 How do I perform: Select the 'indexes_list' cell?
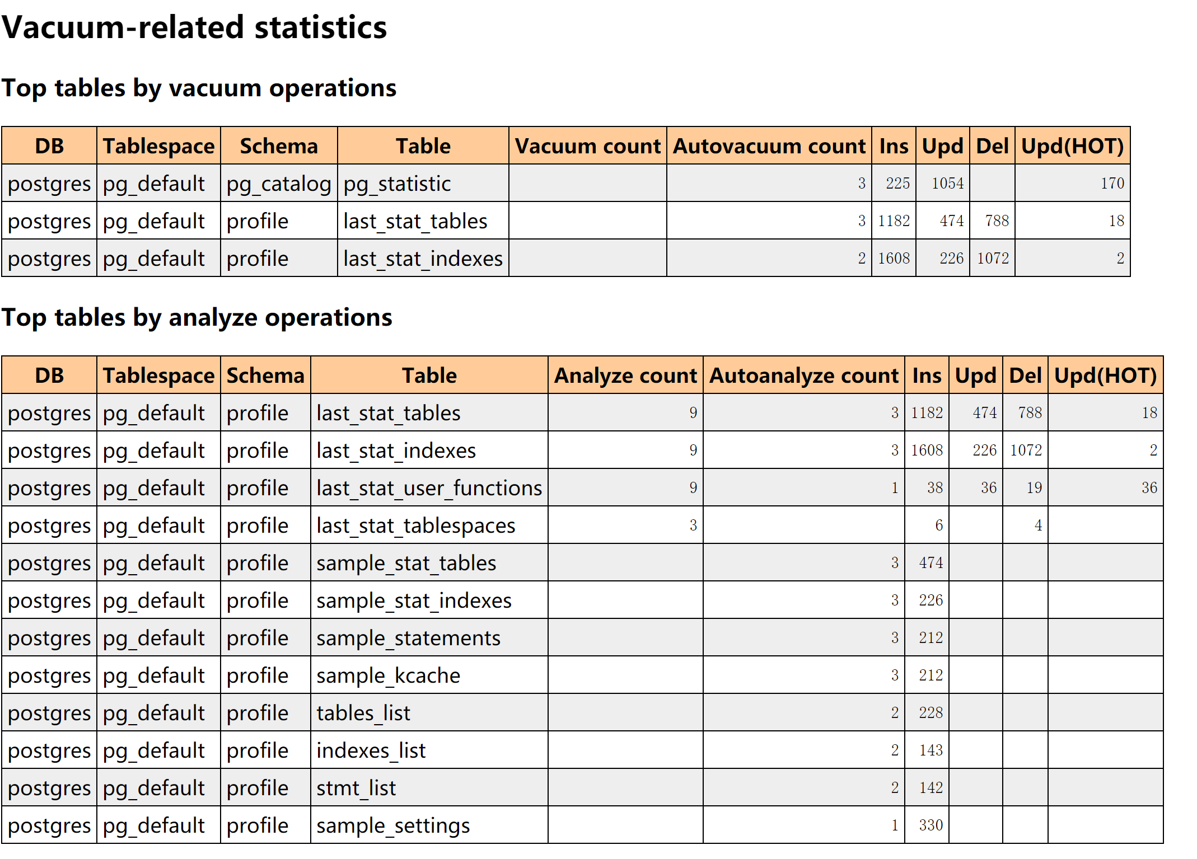429,750
